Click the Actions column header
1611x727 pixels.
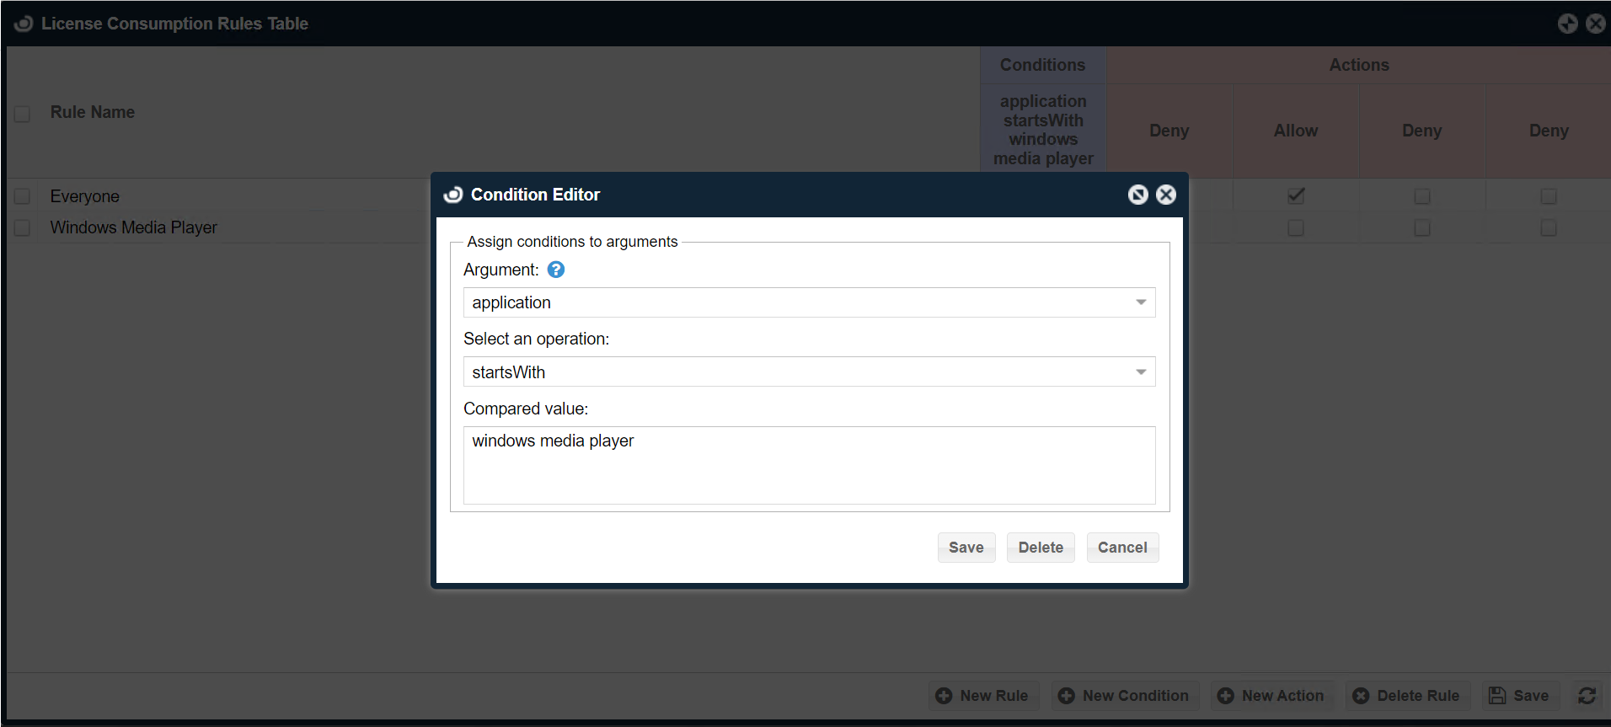1358,65
